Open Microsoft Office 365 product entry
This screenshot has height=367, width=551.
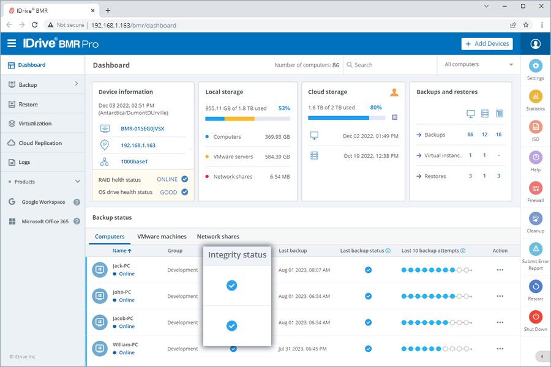45,221
